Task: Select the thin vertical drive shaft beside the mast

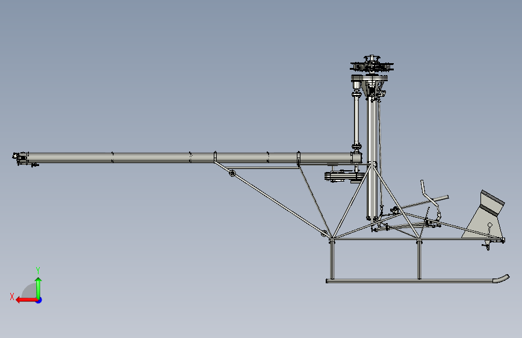Action: pyautogui.click(x=356, y=120)
